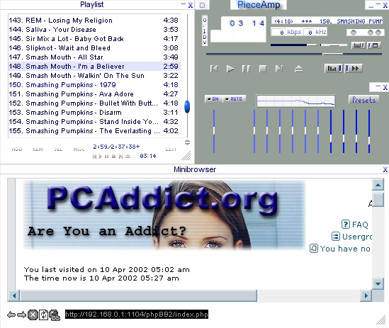Click the Minibrowser scroll down arrow

click(x=378, y=283)
